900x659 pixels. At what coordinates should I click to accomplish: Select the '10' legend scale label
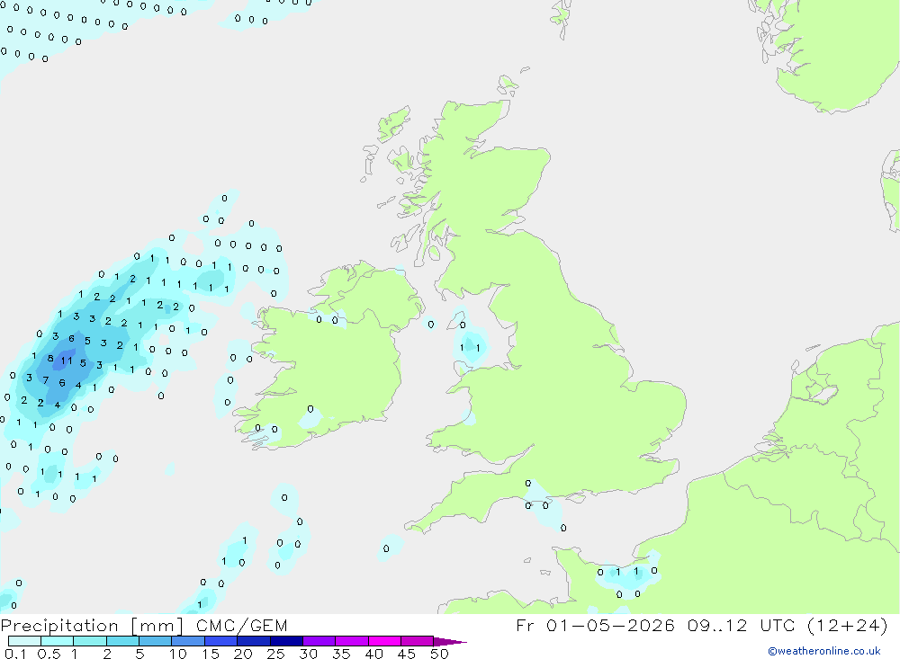pos(178,654)
